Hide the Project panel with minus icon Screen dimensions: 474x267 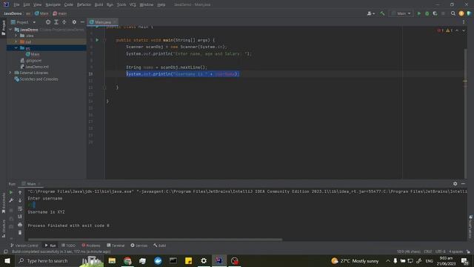(x=82, y=22)
